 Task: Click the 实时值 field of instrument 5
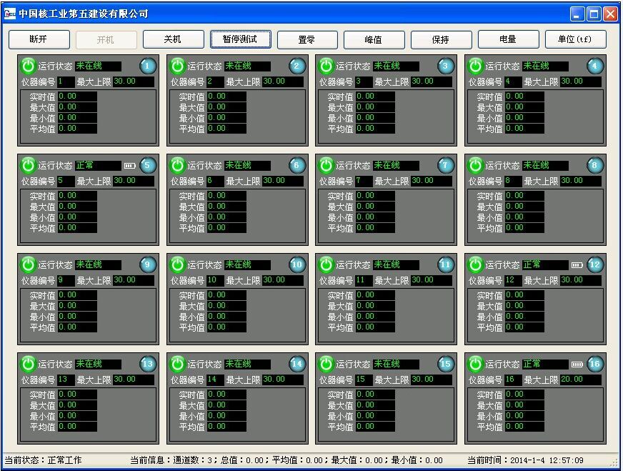[x=77, y=196]
